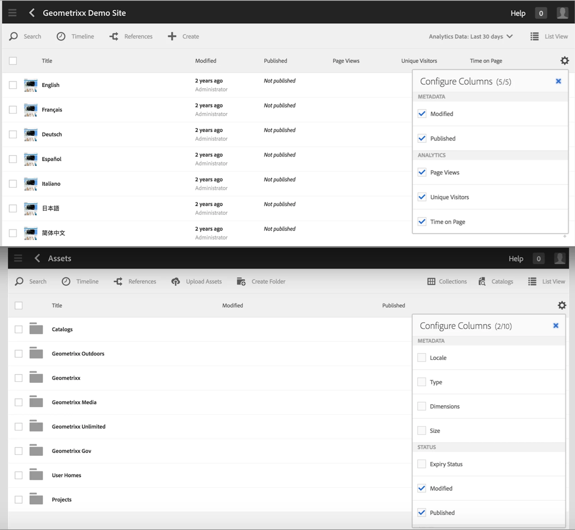Screen dimensions: 575x530
Task: Open Geometrixx Gov folder
Action: coord(72,451)
